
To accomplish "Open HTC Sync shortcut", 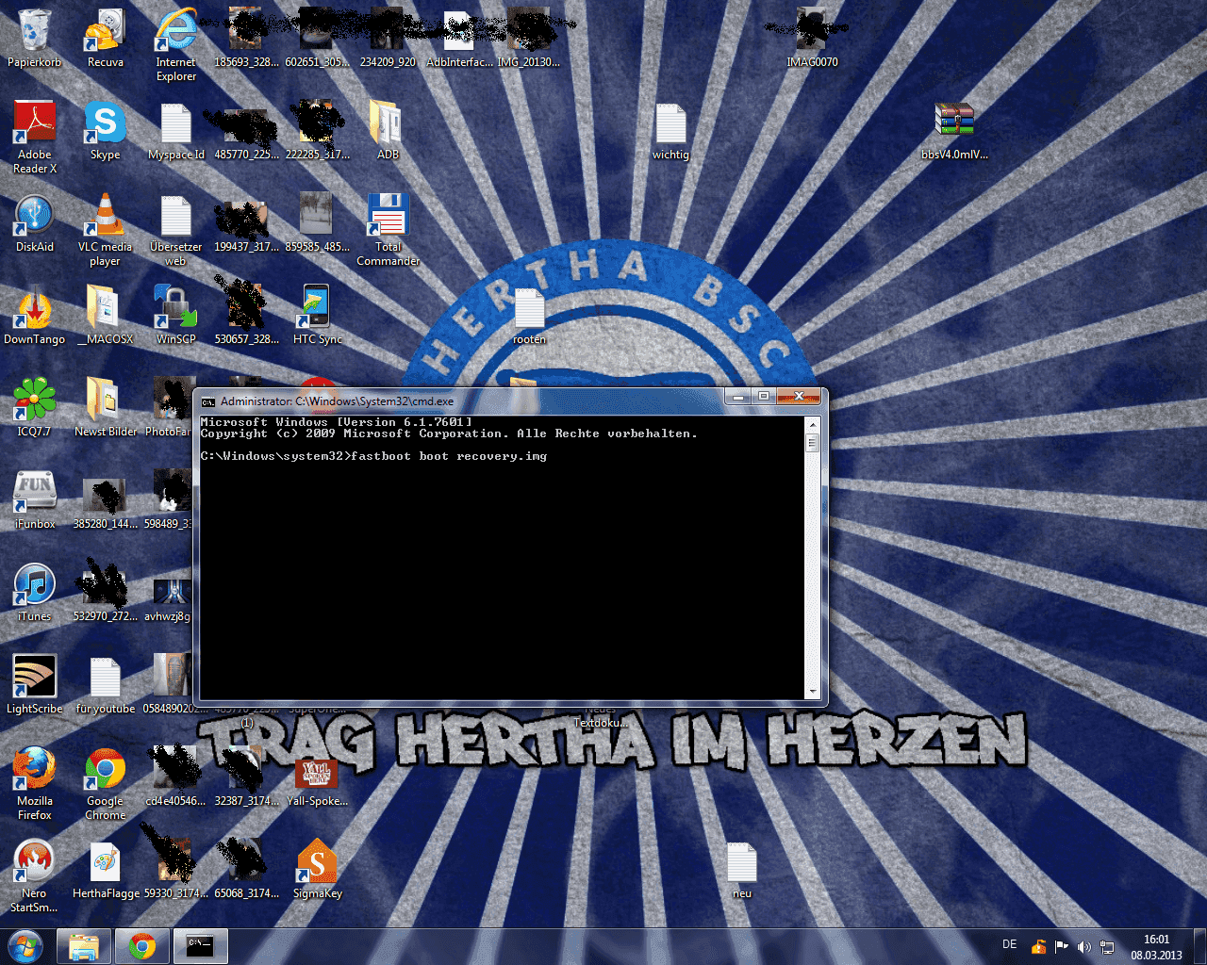I will pos(317,316).
